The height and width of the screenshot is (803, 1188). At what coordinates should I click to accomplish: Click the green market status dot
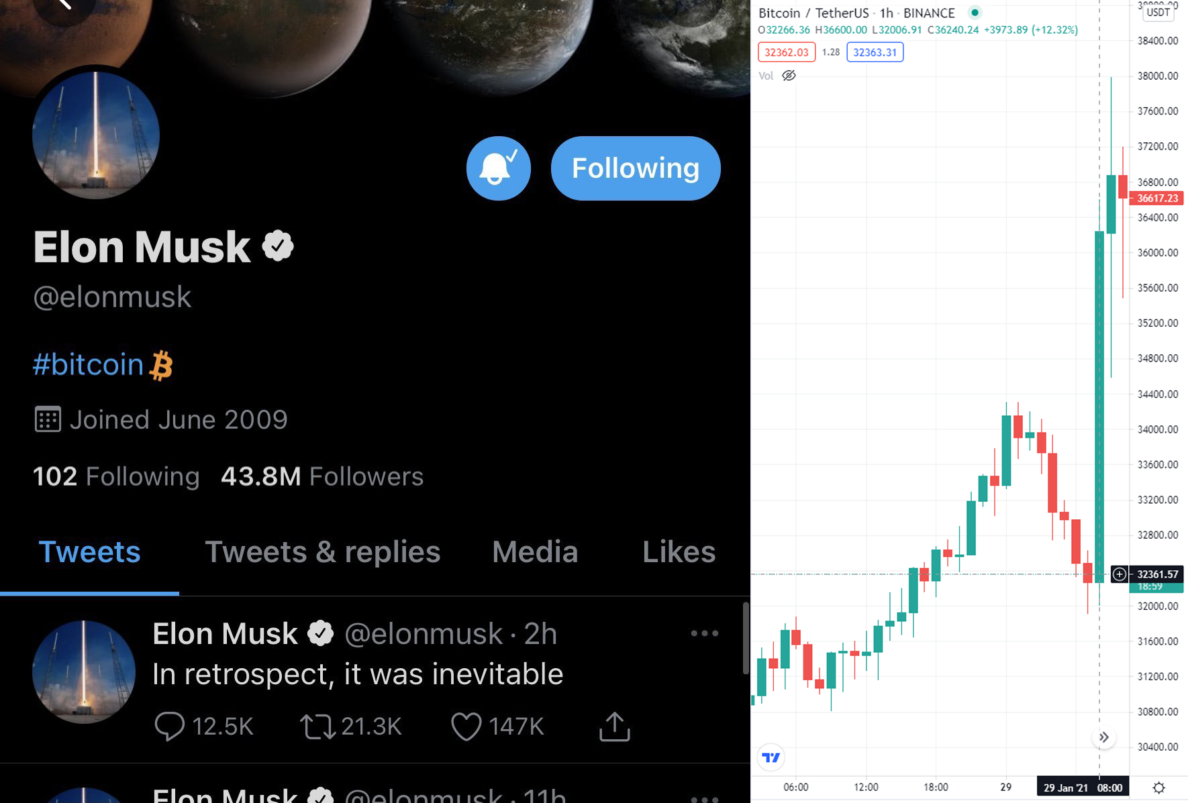tap(975, 12)
